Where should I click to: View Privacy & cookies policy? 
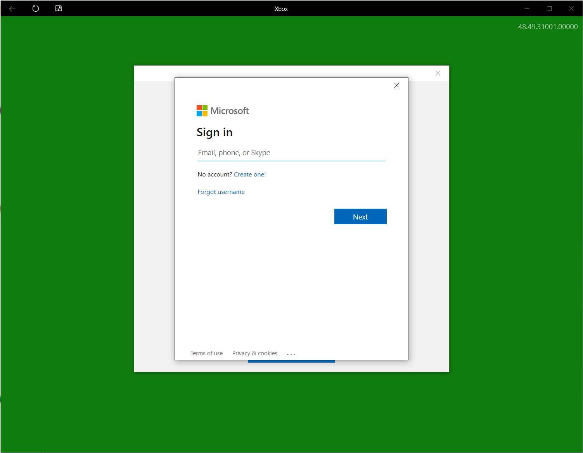254,353
